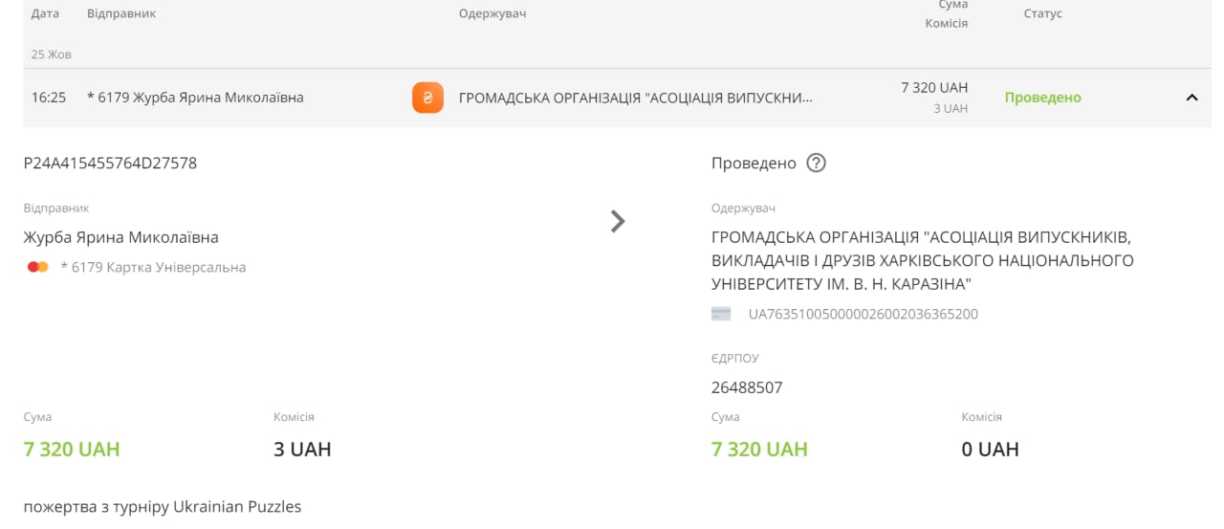Click the green Проведено status in row
Image resolution: width=1224 pixels, height=529 pixels.
(x=1042, y=98)
